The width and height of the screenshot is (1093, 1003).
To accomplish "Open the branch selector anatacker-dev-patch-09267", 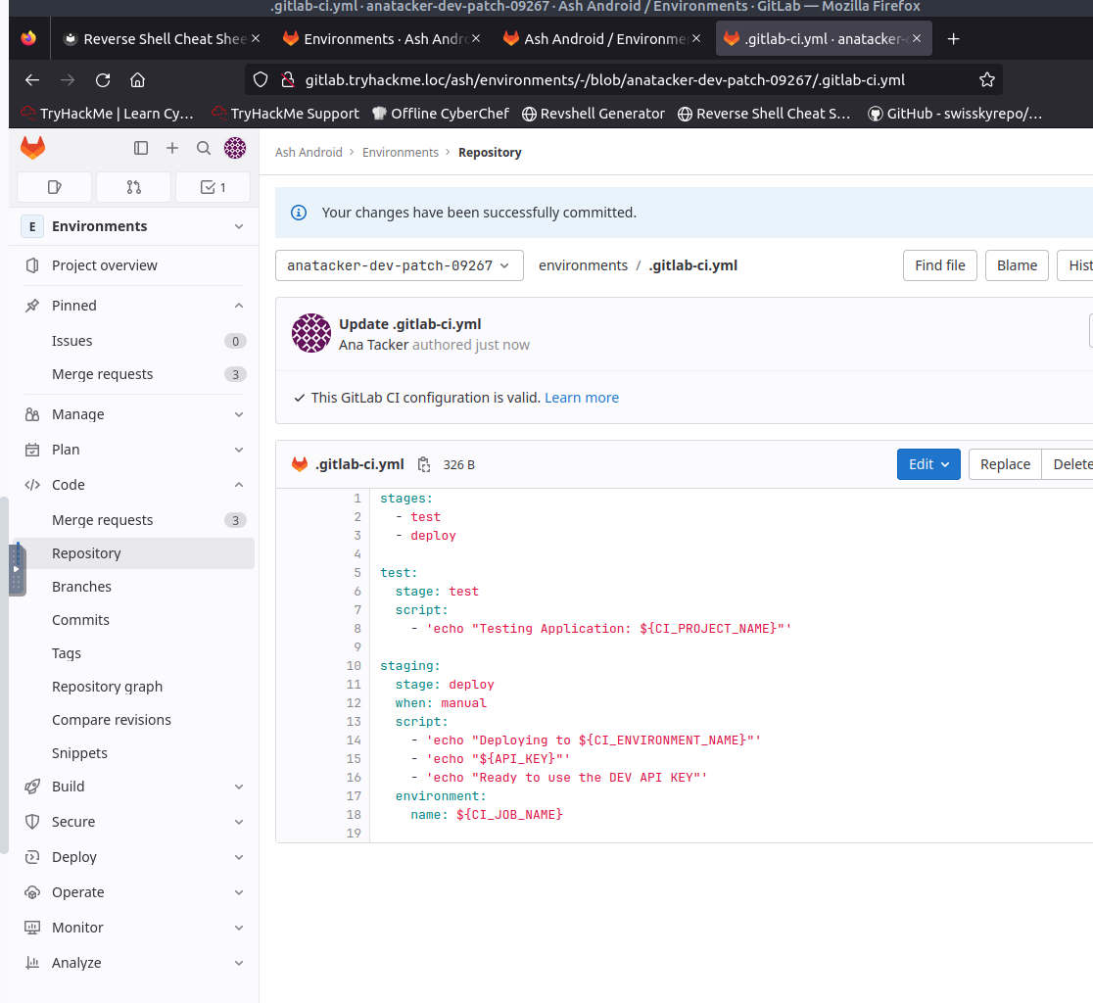I will coord(400,265).
